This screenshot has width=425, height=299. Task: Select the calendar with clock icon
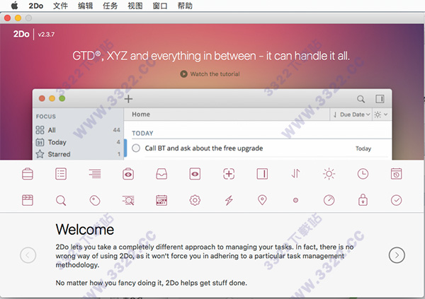point(396,174)
